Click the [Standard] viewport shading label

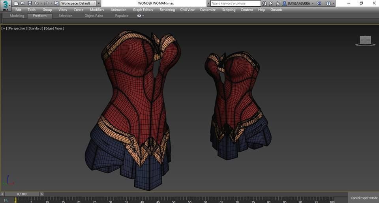[35, 28]
